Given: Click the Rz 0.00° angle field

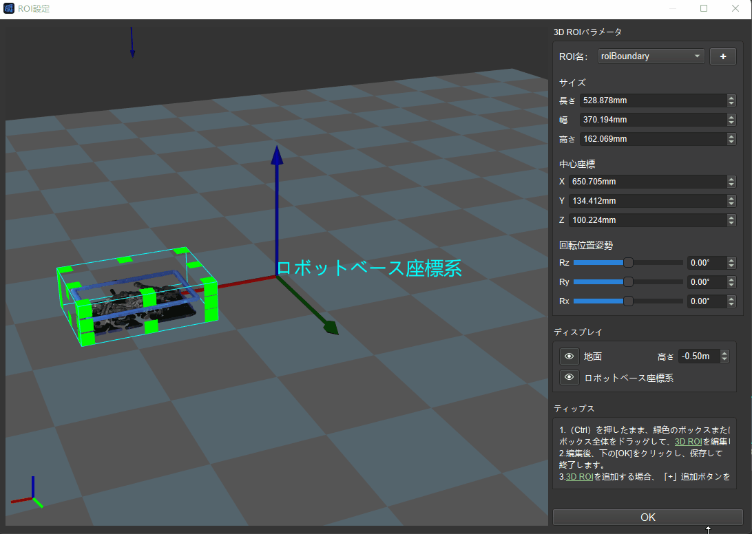Looking at the screenshot, I should pyautogui.click(x=707, y=263).
